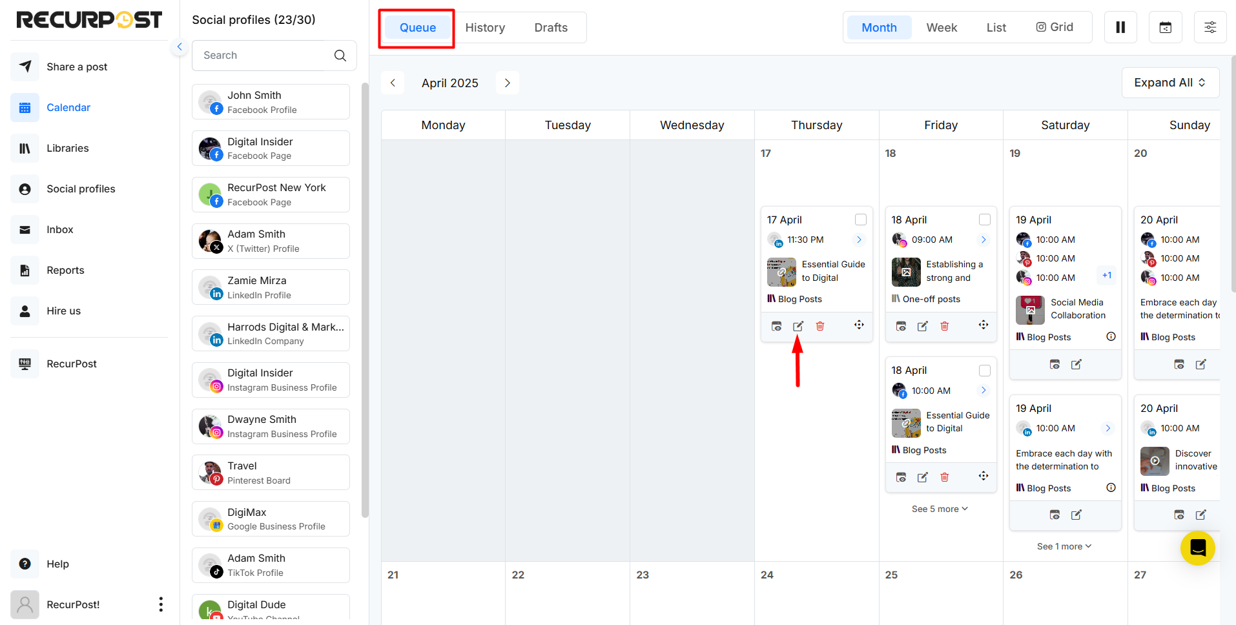Select the Week view

942,28
